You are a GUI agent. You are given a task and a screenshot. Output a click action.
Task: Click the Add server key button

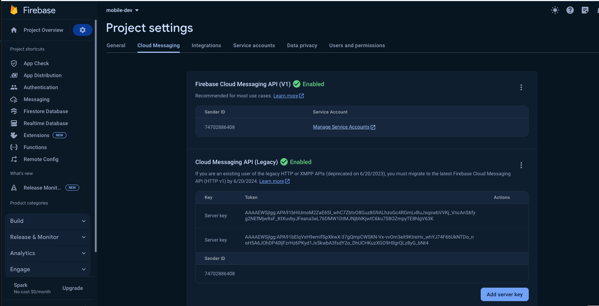pyautogui.click(x=504, y=294)
